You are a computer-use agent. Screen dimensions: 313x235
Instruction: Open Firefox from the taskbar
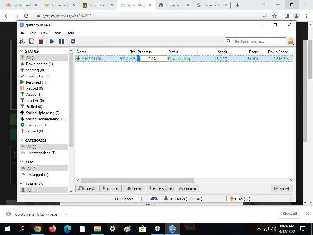53,229
